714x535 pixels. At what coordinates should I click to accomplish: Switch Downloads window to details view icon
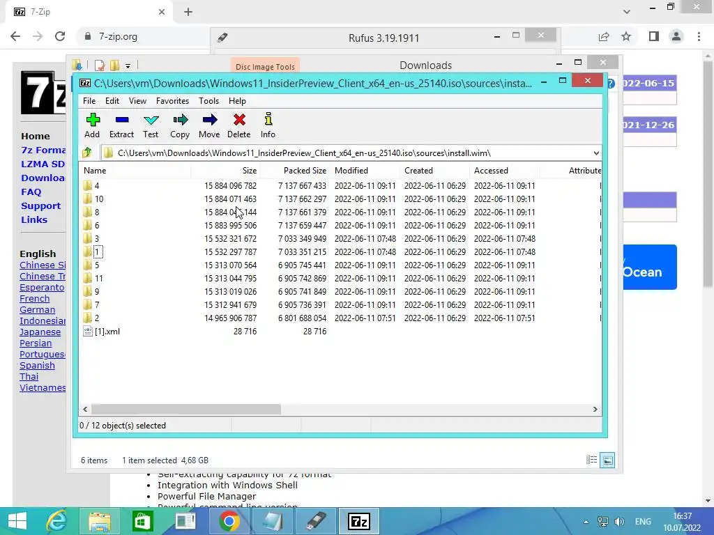click(x=591, y=460)
